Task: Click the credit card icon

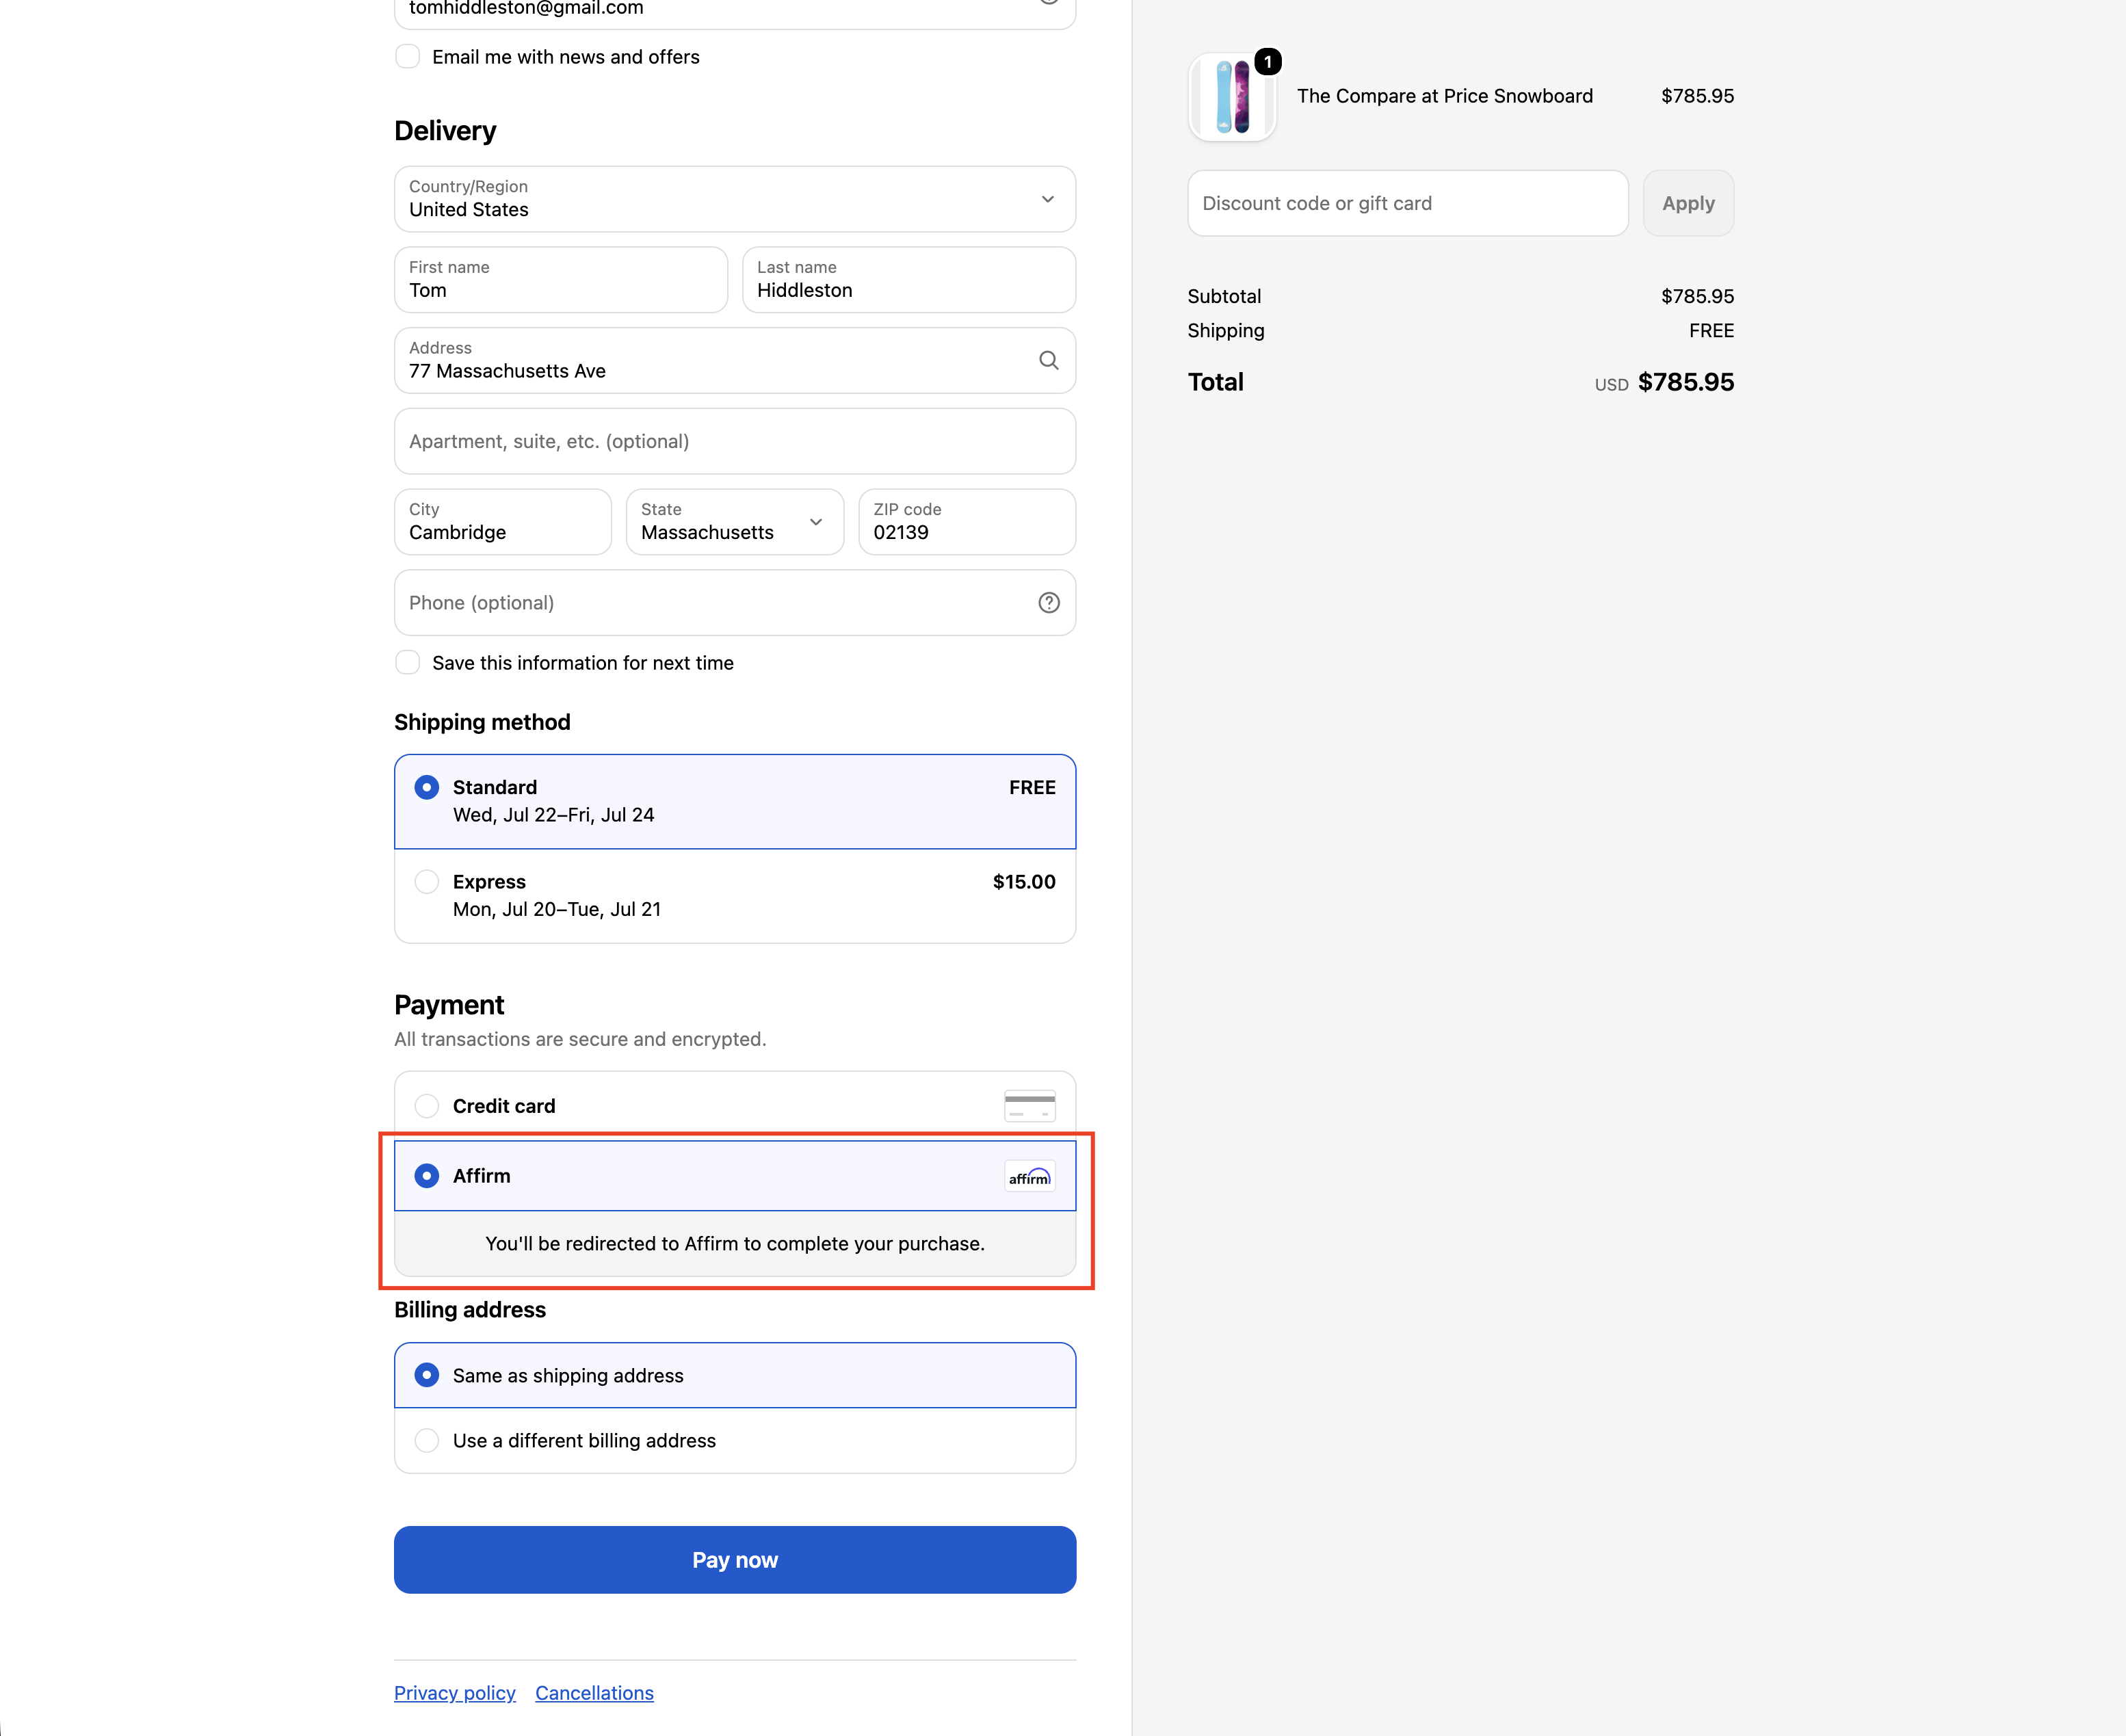Action: 1029,1105
